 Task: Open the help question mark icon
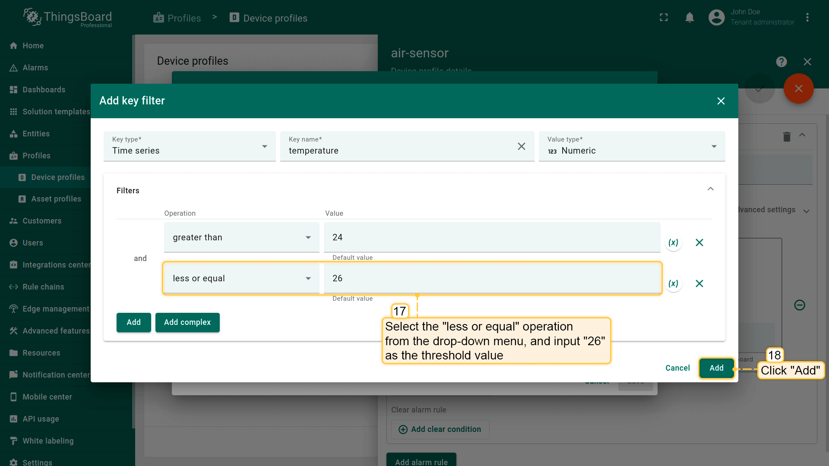click(x=781, y=62)
